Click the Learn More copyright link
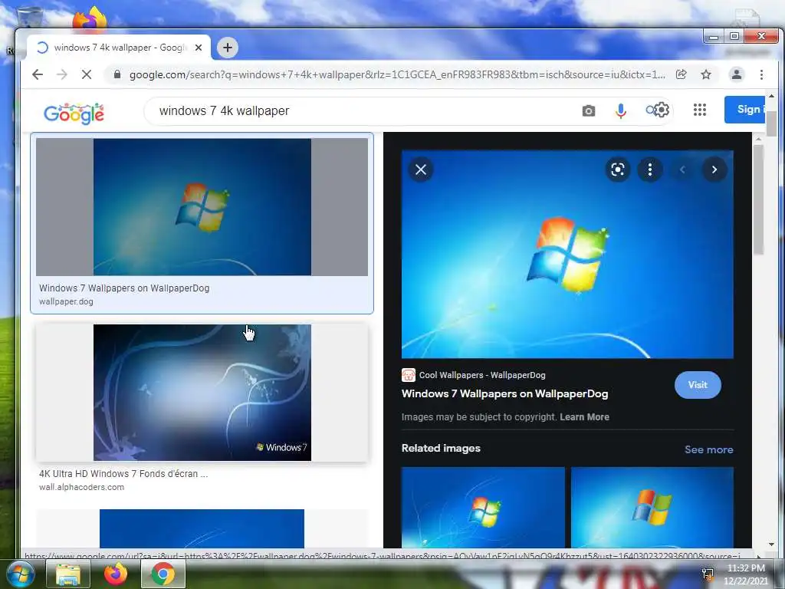This screenshot has height=589, width=785. (584, 416)
